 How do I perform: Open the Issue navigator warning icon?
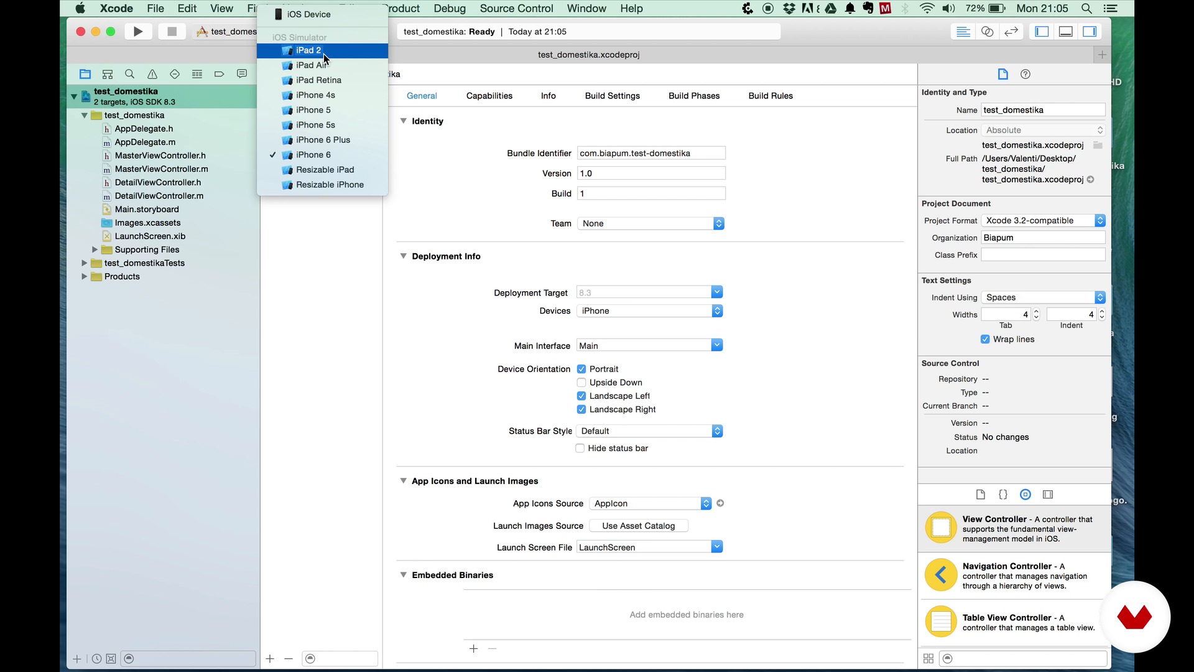point(152,74)
